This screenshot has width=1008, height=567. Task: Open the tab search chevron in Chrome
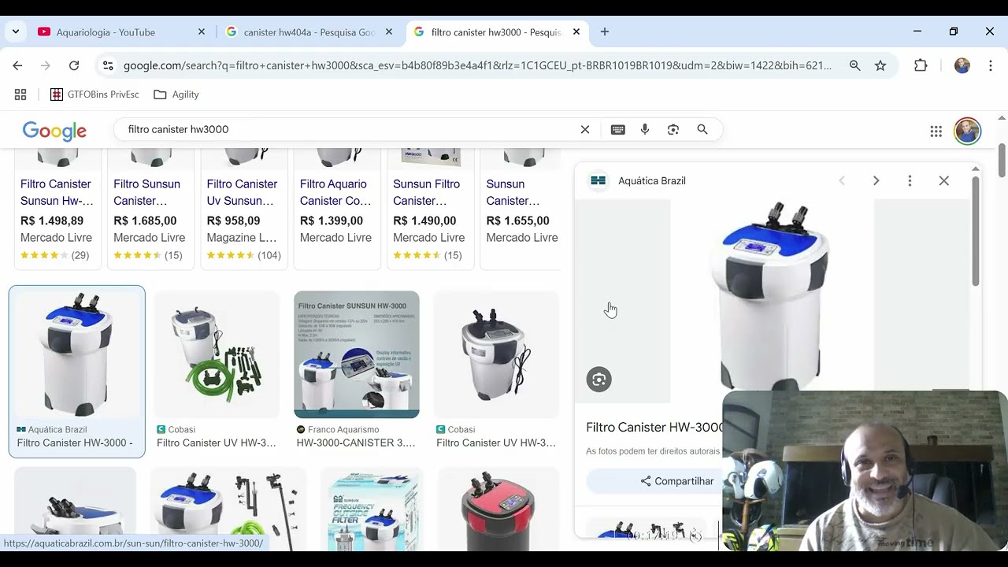pos(16,32)
